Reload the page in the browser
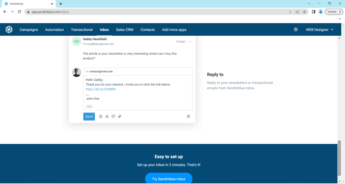The image size is (345, 184). click(x=20, y=11)
